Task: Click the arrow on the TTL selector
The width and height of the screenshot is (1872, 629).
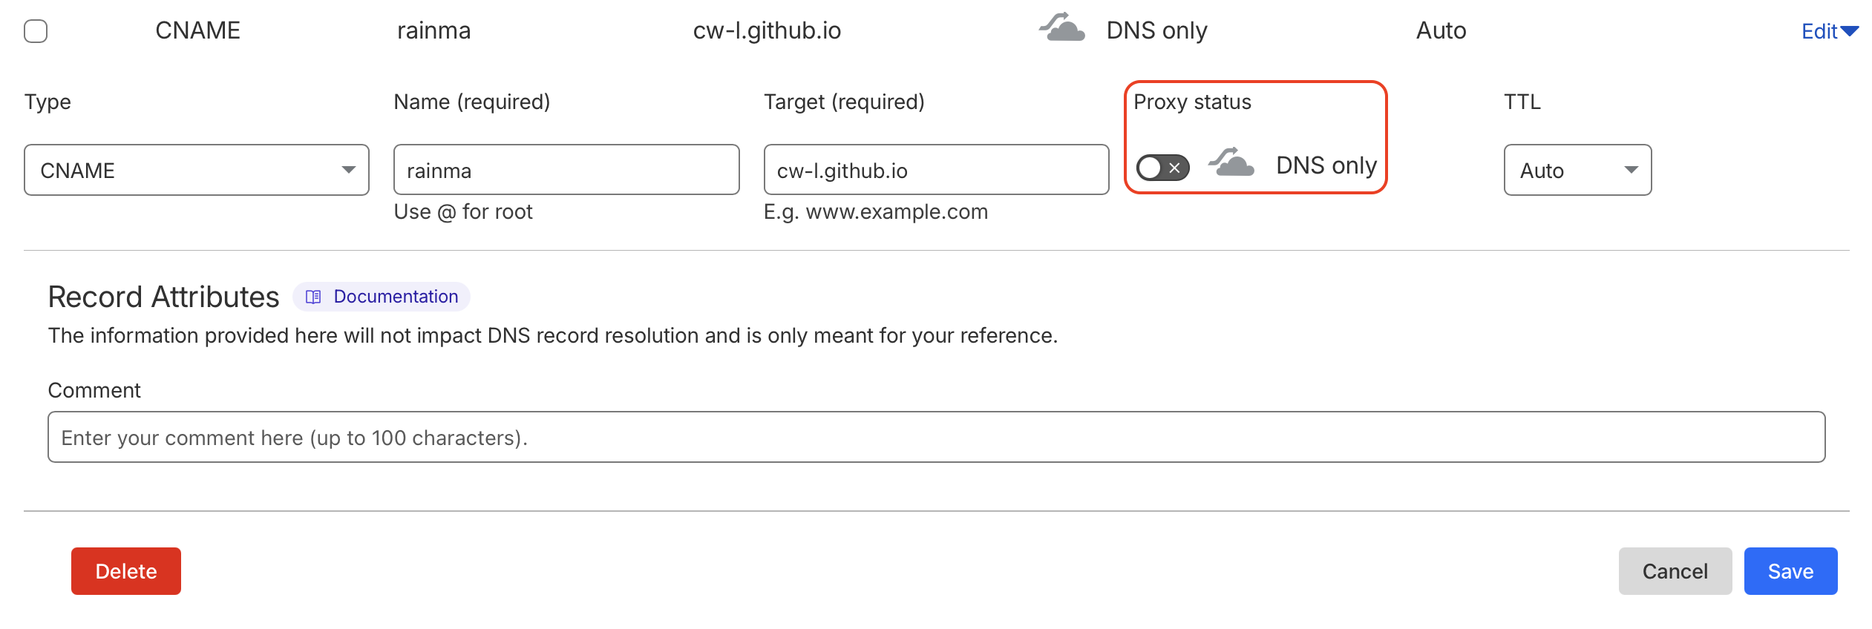Action: [x=1630, y=170]
